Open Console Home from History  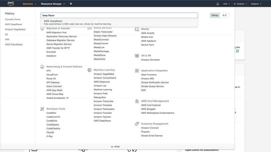(x=13, y=19)
